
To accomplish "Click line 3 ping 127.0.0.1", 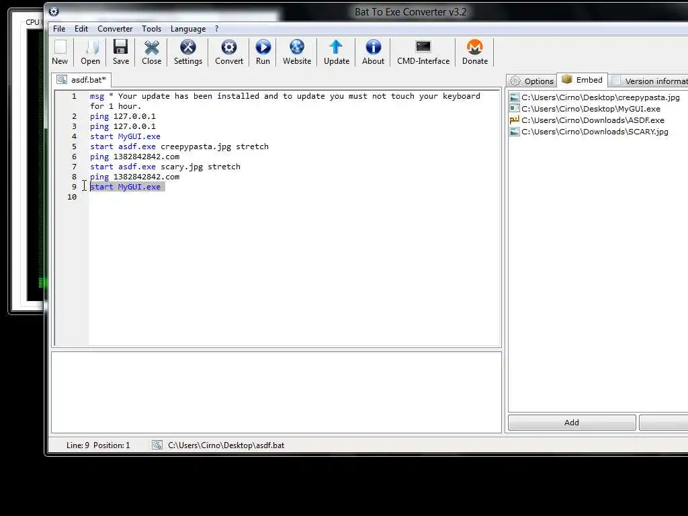I will coord(123,126).
